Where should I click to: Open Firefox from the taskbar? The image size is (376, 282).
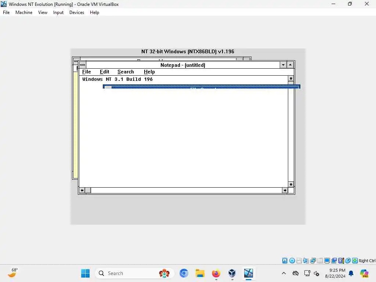216,273
